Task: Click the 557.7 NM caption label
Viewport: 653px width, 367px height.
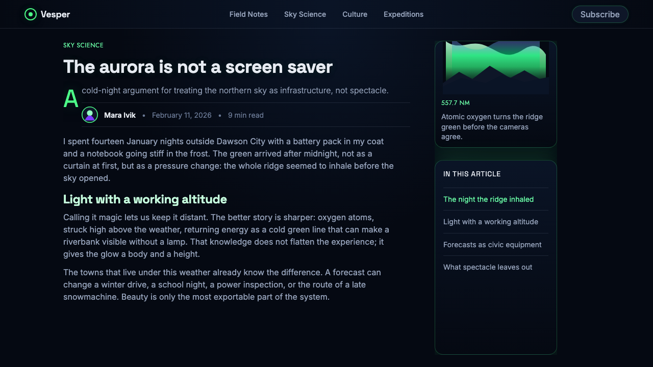Action: pos(456,103)
